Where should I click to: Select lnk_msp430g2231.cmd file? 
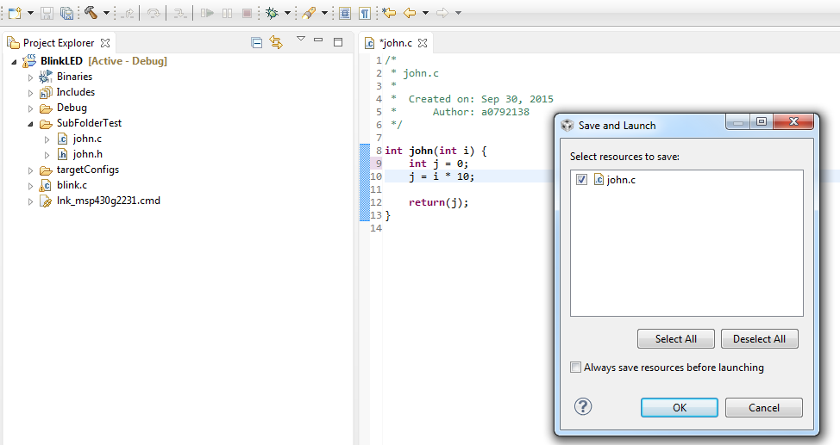108,201
